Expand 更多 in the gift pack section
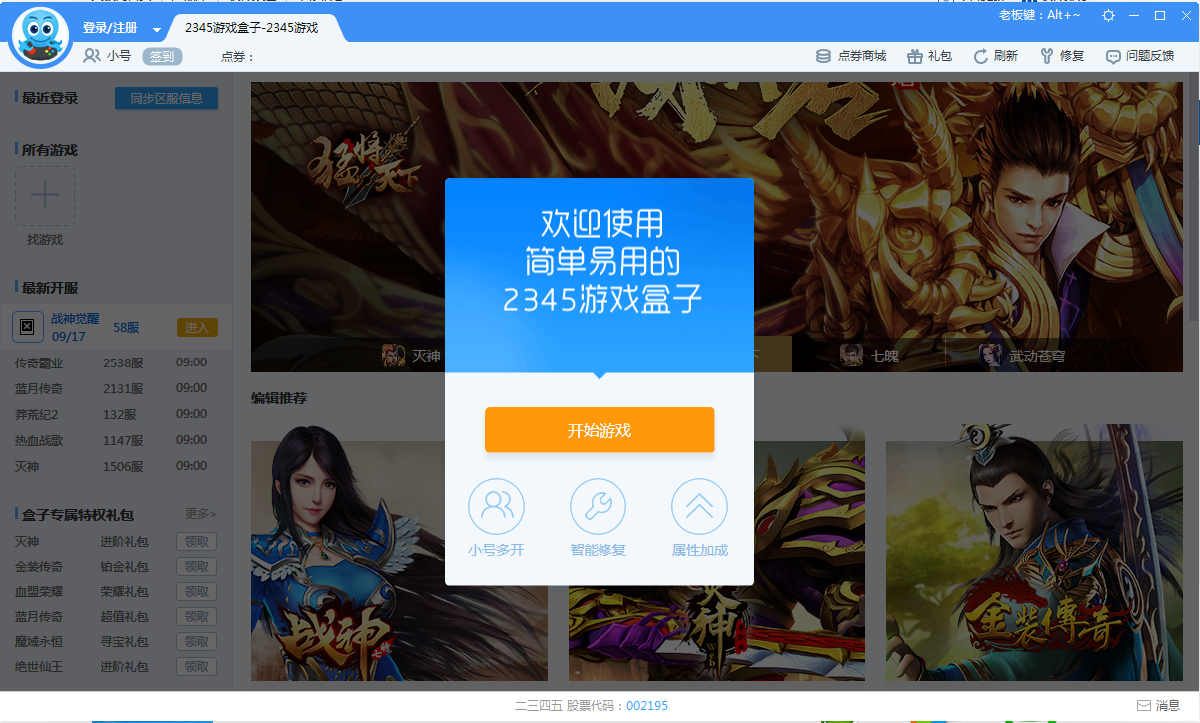Viewport: 1200px width, 723px height. (x=200, y=514)
